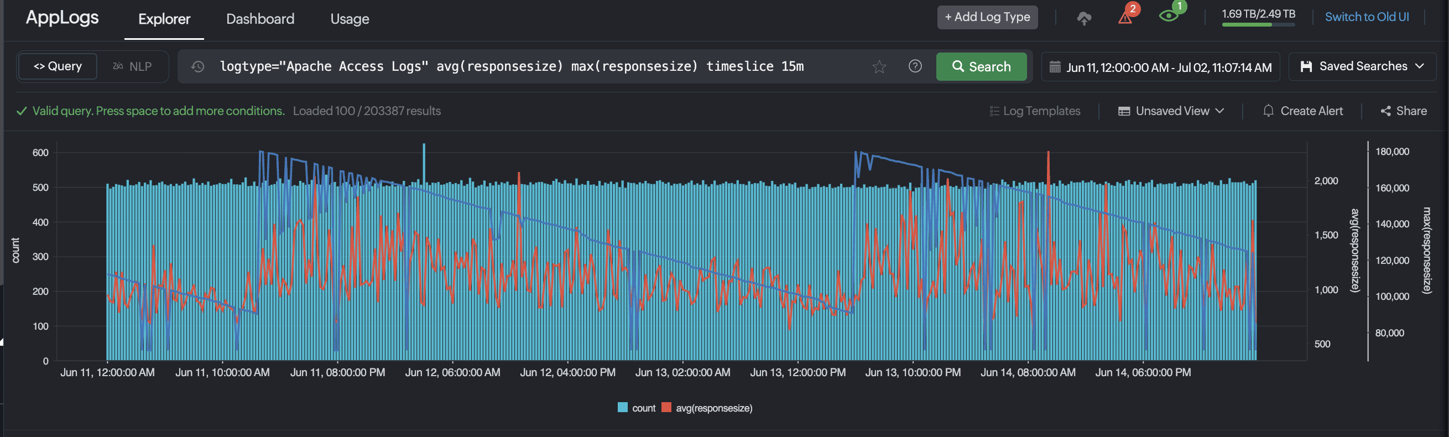Click the upload cloud icon
This screenshot has width=1449, height=437.
[1084, 19]
